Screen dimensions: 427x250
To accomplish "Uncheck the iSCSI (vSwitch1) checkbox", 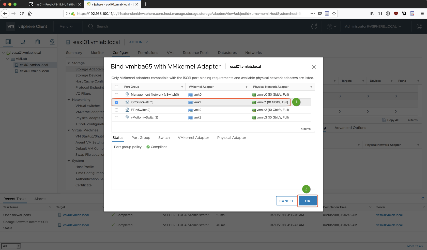I will point(117,102).
